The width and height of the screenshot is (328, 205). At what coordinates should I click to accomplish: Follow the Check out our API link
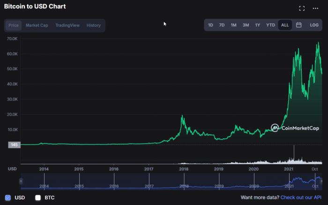[301, 198]
